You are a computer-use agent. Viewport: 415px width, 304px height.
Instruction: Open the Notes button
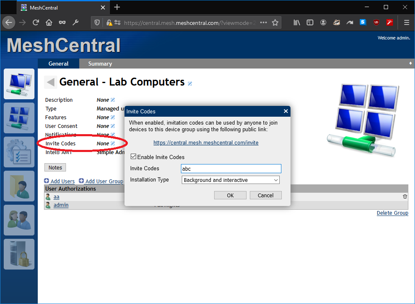(55, 167)
